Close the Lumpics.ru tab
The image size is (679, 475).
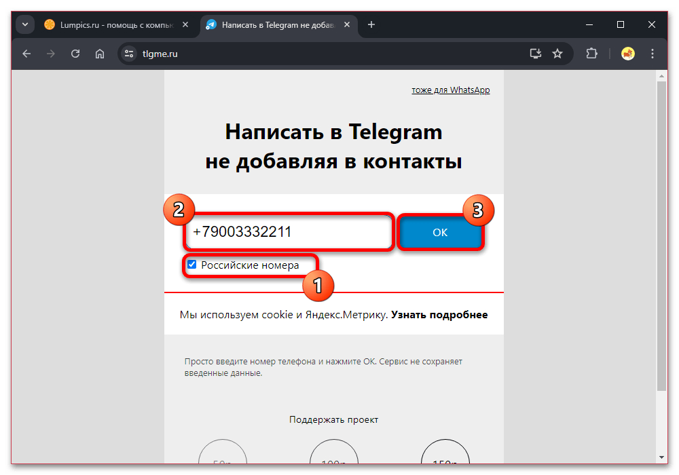[x=185, y=24]
